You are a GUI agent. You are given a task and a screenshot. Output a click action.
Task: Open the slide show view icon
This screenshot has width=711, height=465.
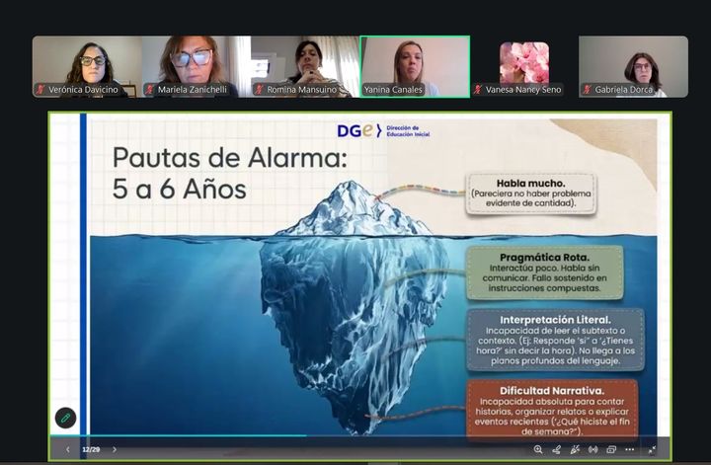611,449
